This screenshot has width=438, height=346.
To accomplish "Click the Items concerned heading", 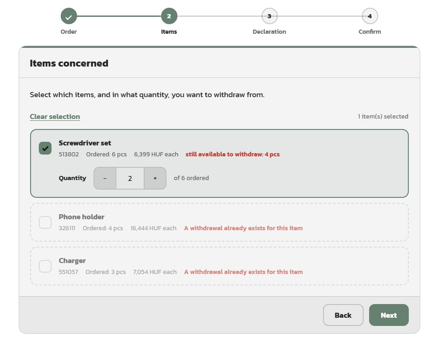I will [x=69, y=63].
